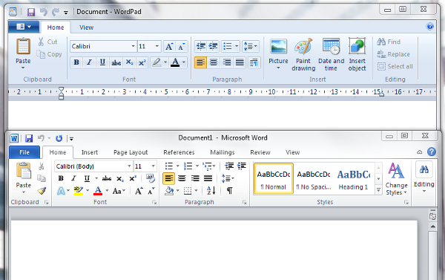Switch to the WordPad View tab
This screenshot has width=445, height=280.
point(86,27)
